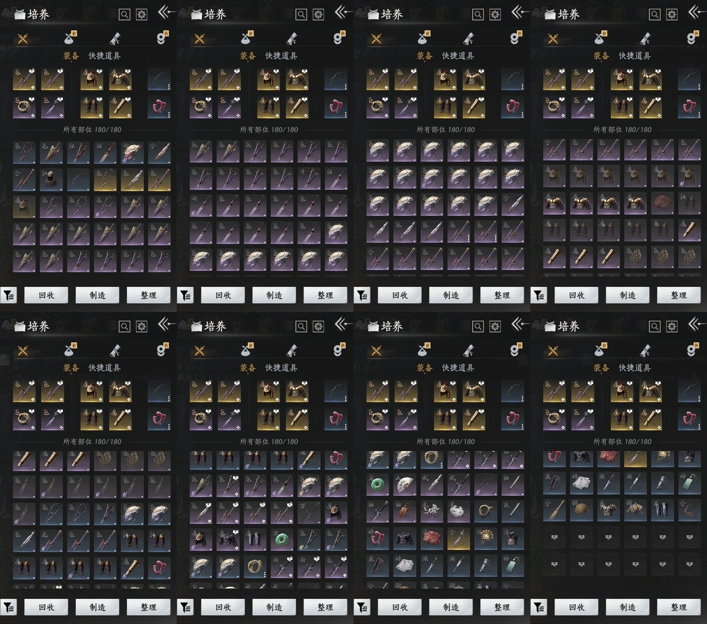The image size is (707, 624).
Task: Click 快捷道具 tab in the top-left panel
Action: click(104, 56)
